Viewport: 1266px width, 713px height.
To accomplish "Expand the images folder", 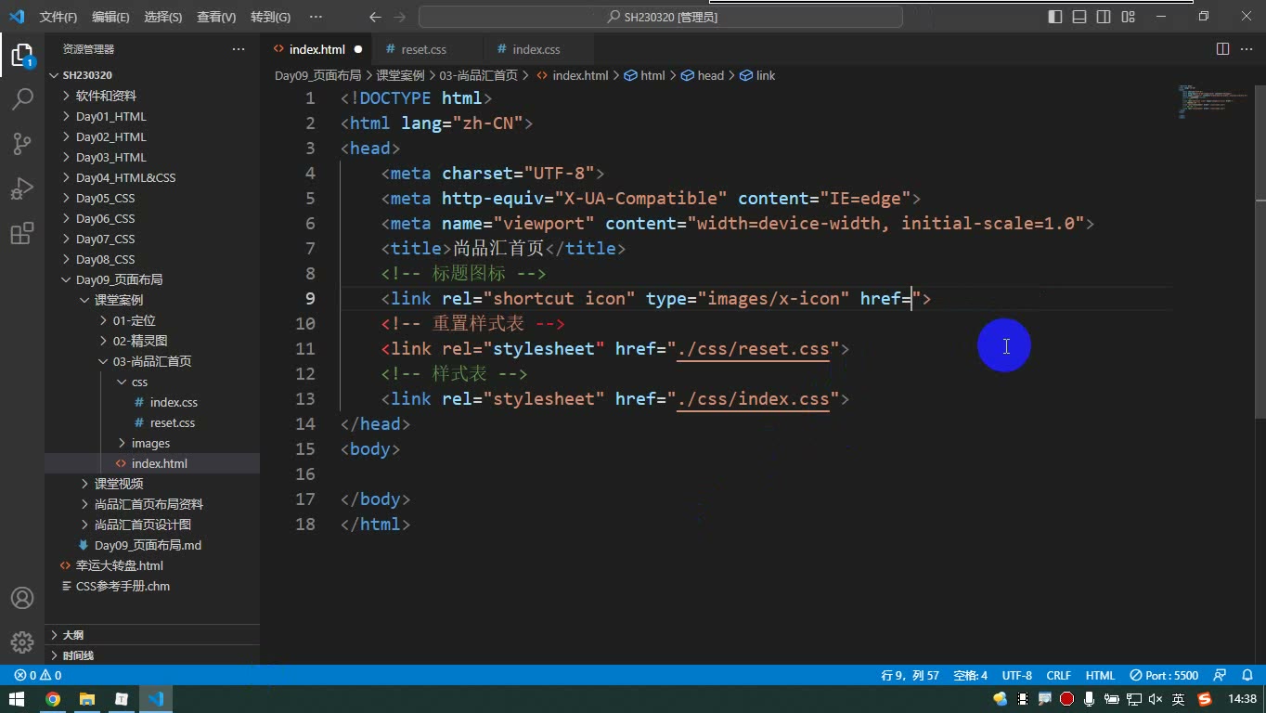I will pos(152,443).
